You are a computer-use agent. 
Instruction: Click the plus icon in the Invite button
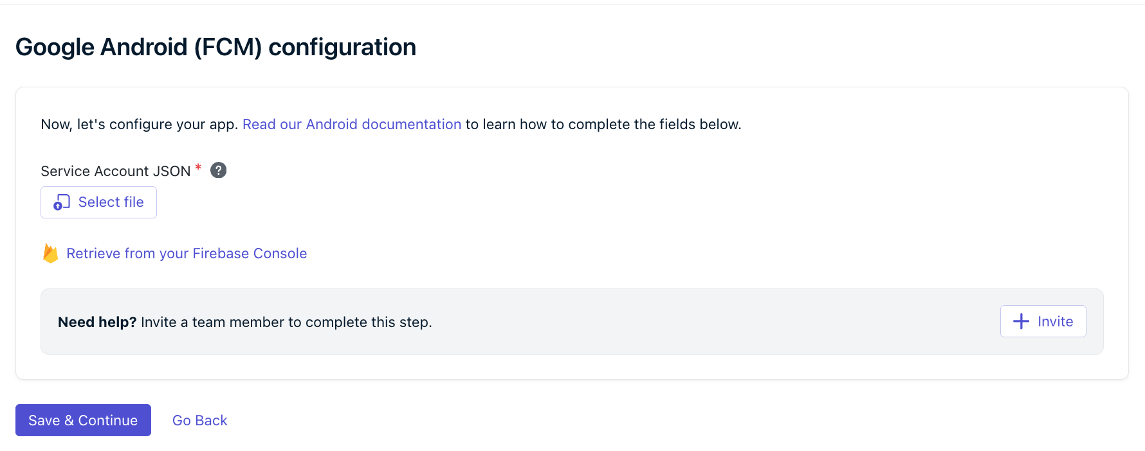[x=1021, y=321]
